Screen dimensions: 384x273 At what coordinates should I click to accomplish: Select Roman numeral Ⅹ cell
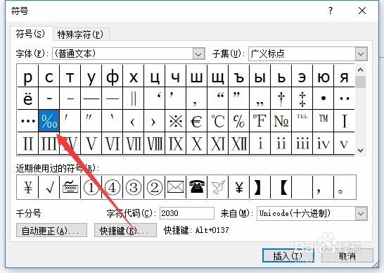click(196, 144)
